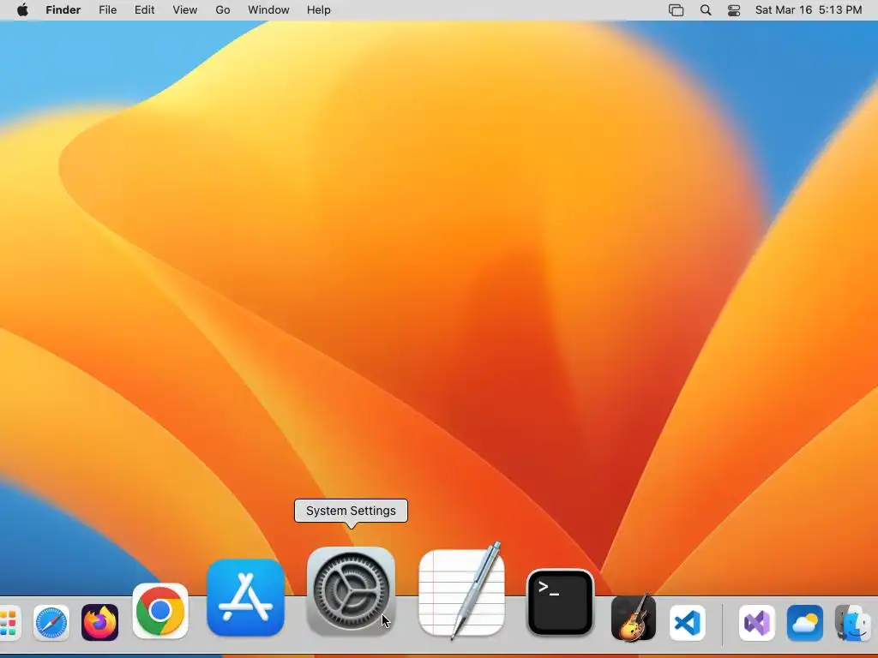Open the Go menu
878x658 pixels.
(x=223, y=10)
